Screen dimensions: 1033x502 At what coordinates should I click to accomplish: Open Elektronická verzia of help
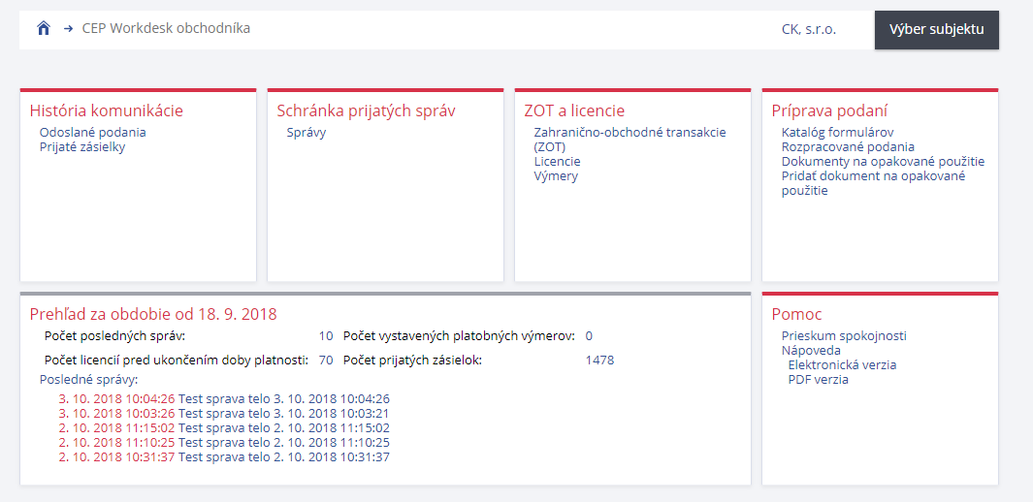click(842, 364)
